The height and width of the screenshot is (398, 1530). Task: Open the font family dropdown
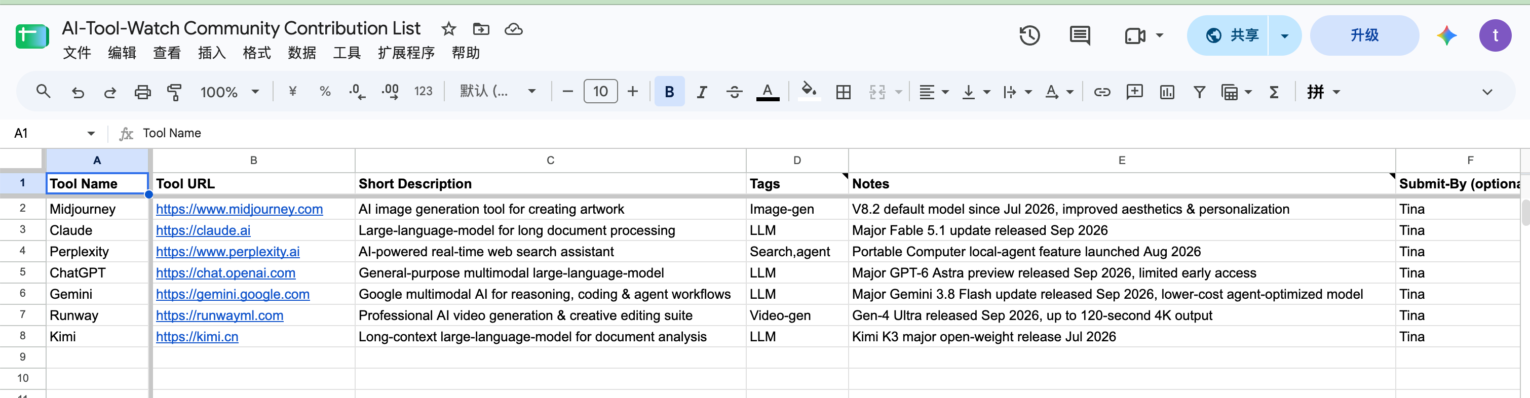[498, 92]
